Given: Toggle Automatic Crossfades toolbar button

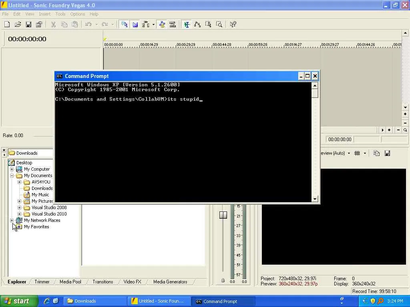Looking at the screenshot, I should pyautogui.click(x=135, y=24).
